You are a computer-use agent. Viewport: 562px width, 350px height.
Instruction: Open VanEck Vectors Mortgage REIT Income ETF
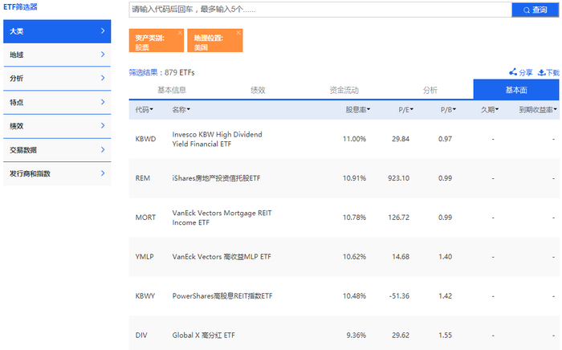(222, 218)
